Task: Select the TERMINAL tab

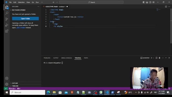Action: [78, 58]
